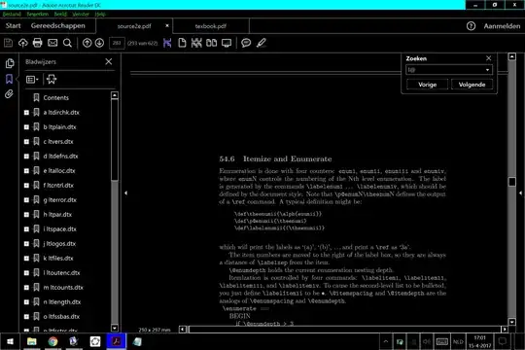Expand the e ltalloc.dtx bookmark
This screenshot has height=350, width=525.
pos(26,171)
